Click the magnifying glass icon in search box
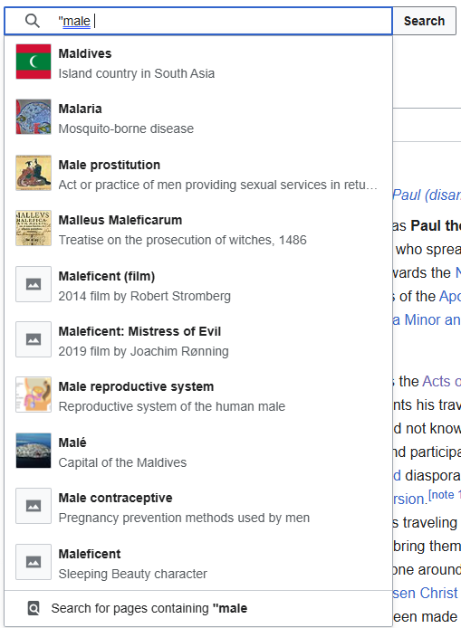461x628 pixels. click(33, 21)
